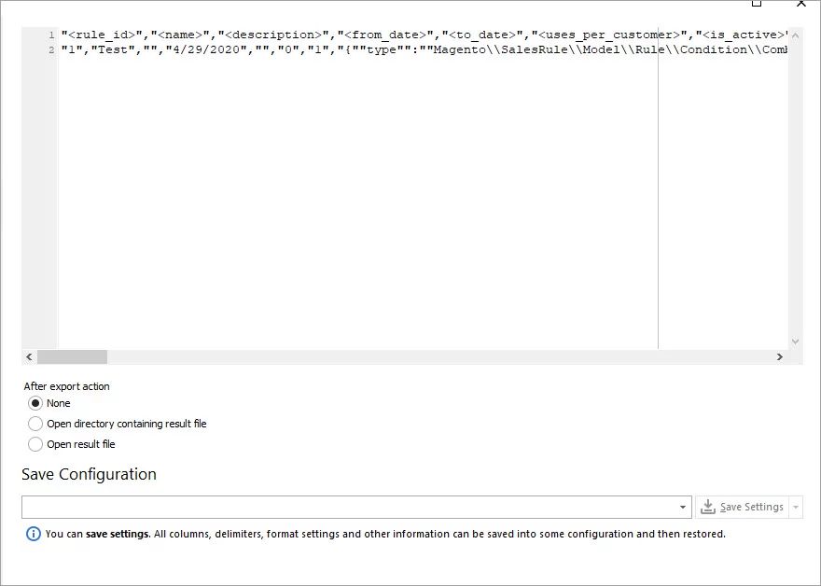Image resolution: width=821 pixels, height=586 pixels.
Task: Click the right arrow of the horizontal scrollbar
Action: coord(780,356)
